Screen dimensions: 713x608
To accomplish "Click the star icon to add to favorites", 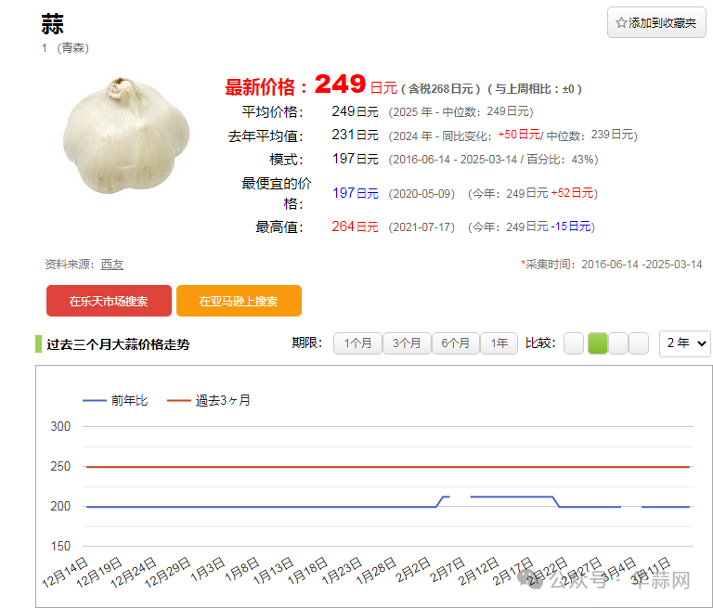I will tap(622, 23).
